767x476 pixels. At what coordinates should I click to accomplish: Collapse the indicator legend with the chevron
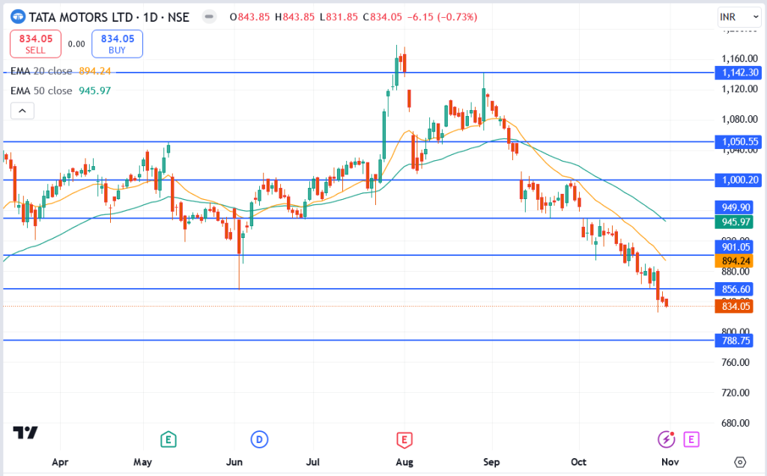click(22, 111)
